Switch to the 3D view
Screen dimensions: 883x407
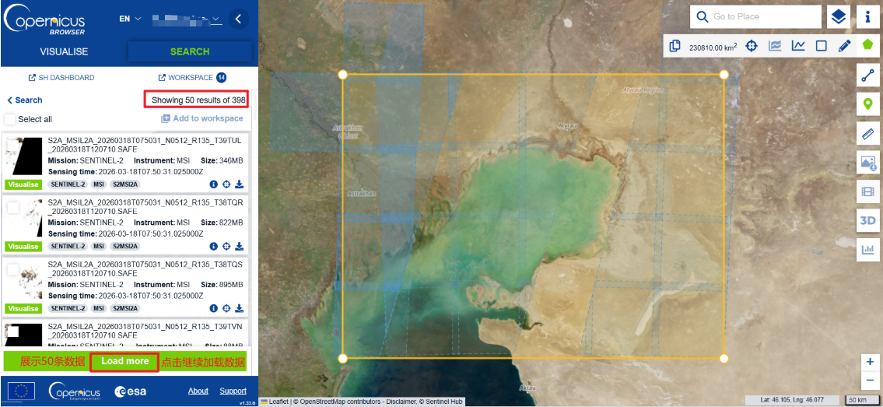867,220
